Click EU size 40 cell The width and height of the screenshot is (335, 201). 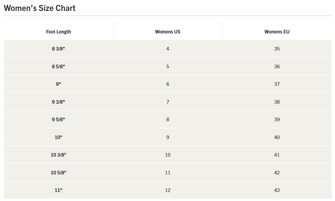[x=277, y=137]
